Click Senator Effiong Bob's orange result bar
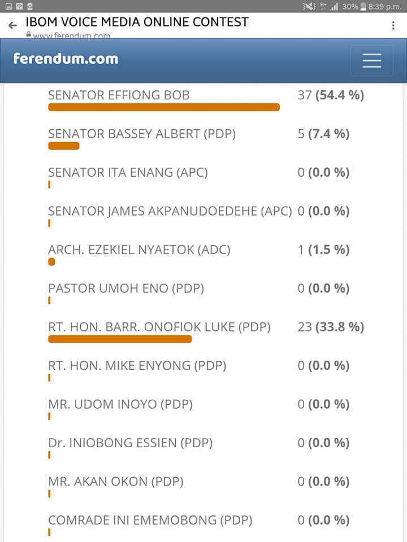407x542 pixels. pos(164,107)
